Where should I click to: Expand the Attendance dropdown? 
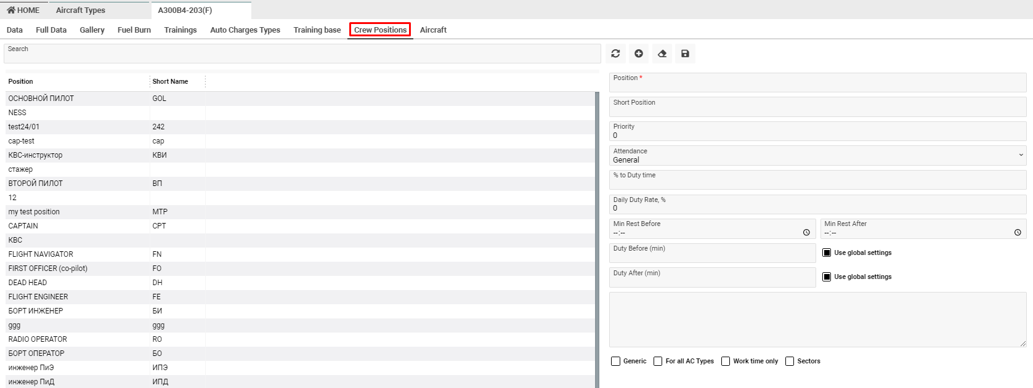(x=817, y=156)
